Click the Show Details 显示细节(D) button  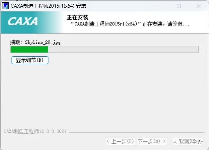[30, 60]
